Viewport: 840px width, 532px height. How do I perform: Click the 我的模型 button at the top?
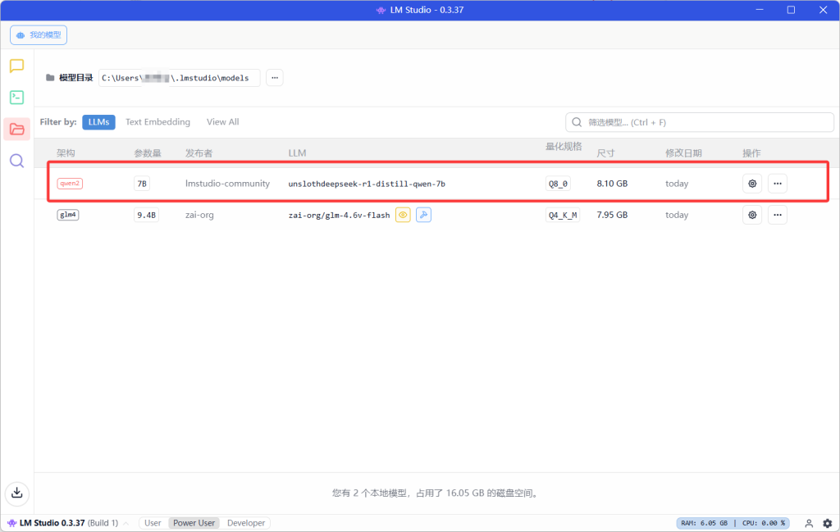[39, 35]
